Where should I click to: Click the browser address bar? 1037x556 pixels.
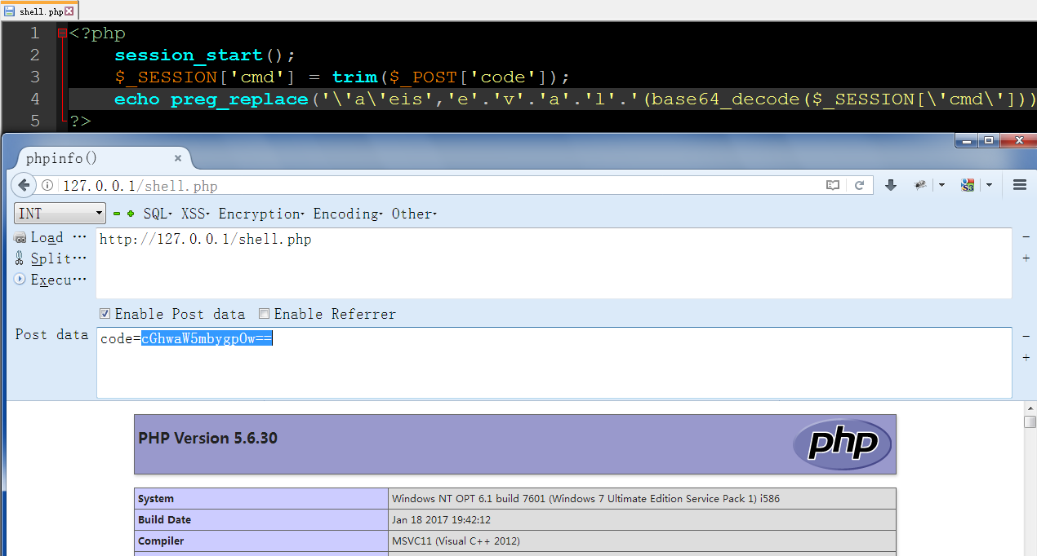click(x=441, y=186)
